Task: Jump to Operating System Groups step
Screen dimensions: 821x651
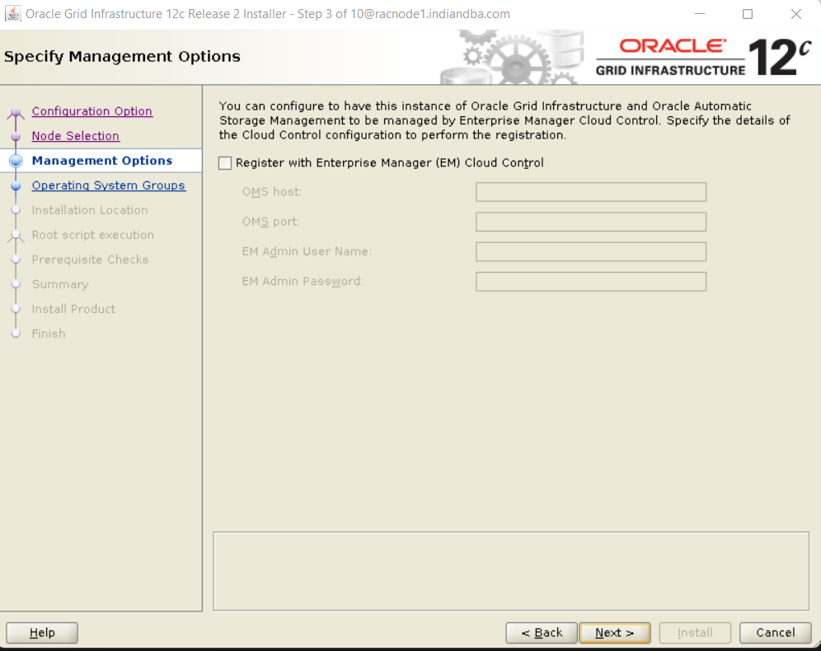Action: point(108,185)
